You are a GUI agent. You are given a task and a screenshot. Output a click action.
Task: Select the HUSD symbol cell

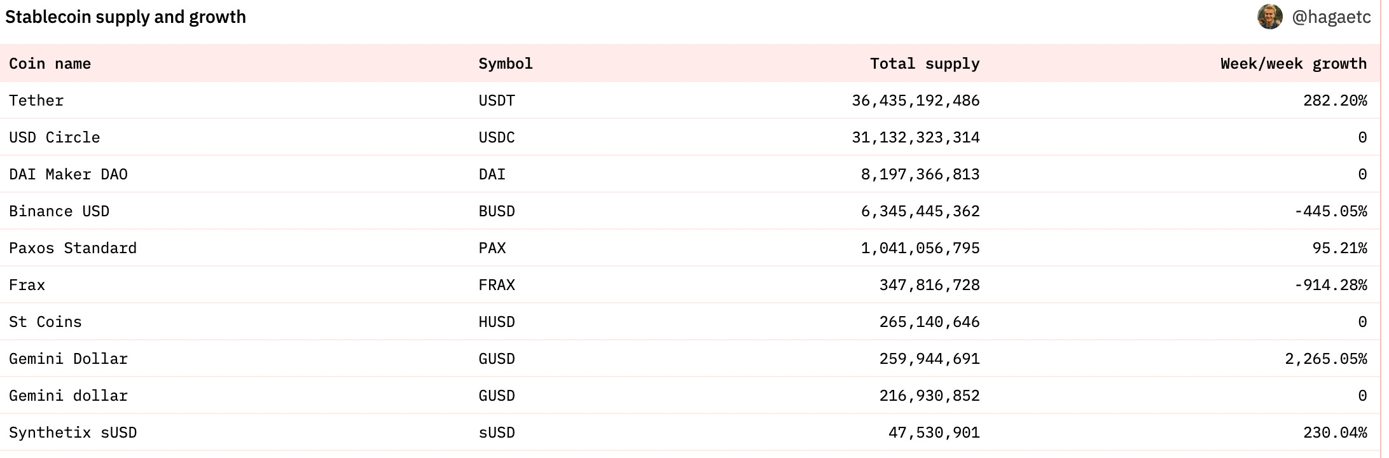497,322
